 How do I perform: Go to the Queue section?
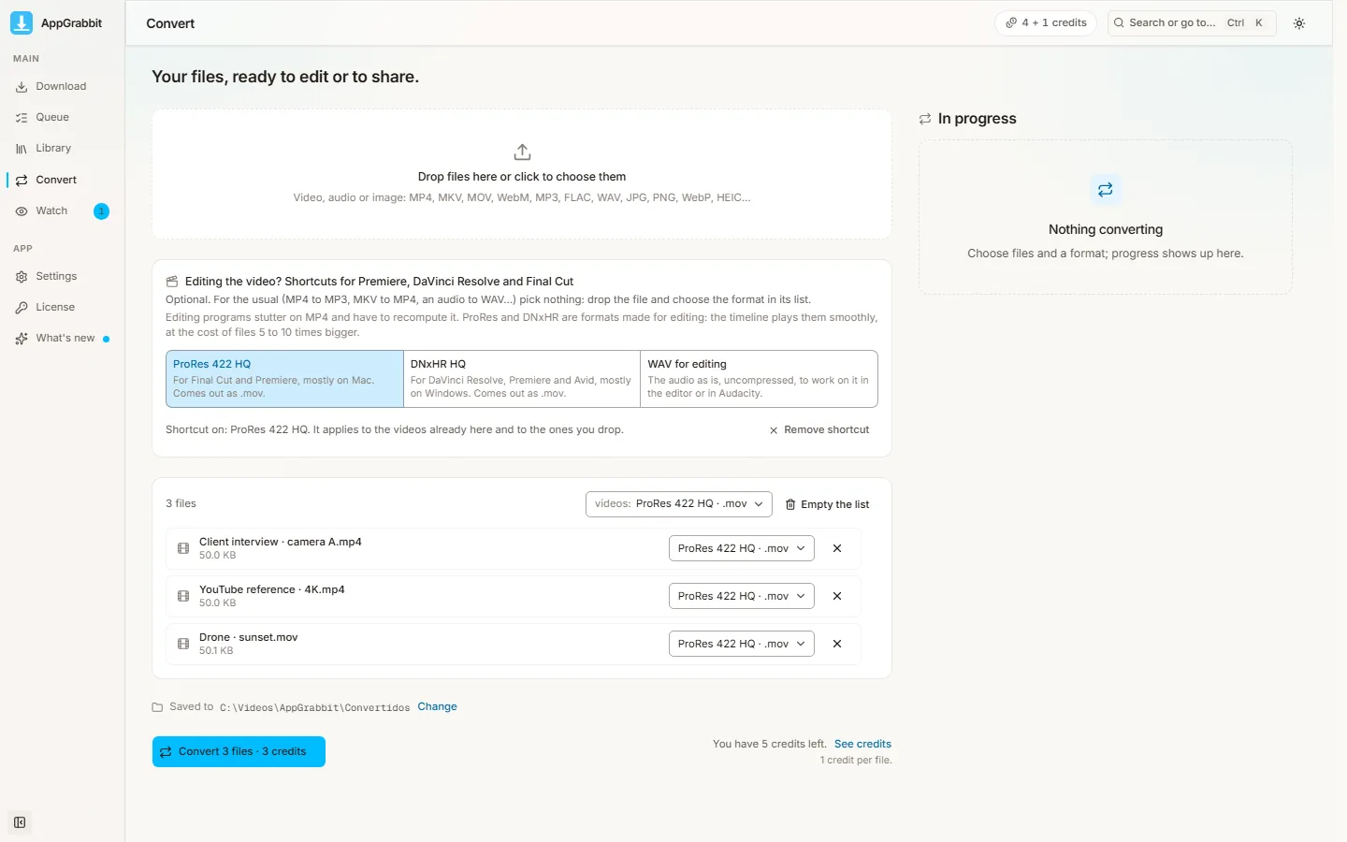click(62, 117)
